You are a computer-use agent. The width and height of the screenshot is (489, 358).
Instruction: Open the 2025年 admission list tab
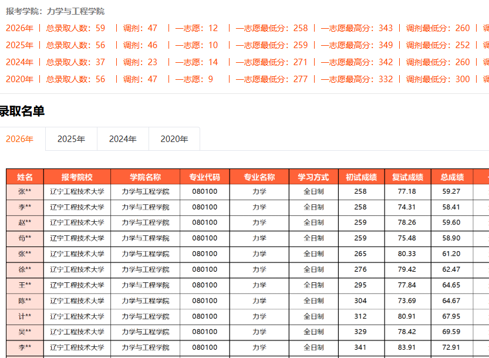tap(71, 139)
